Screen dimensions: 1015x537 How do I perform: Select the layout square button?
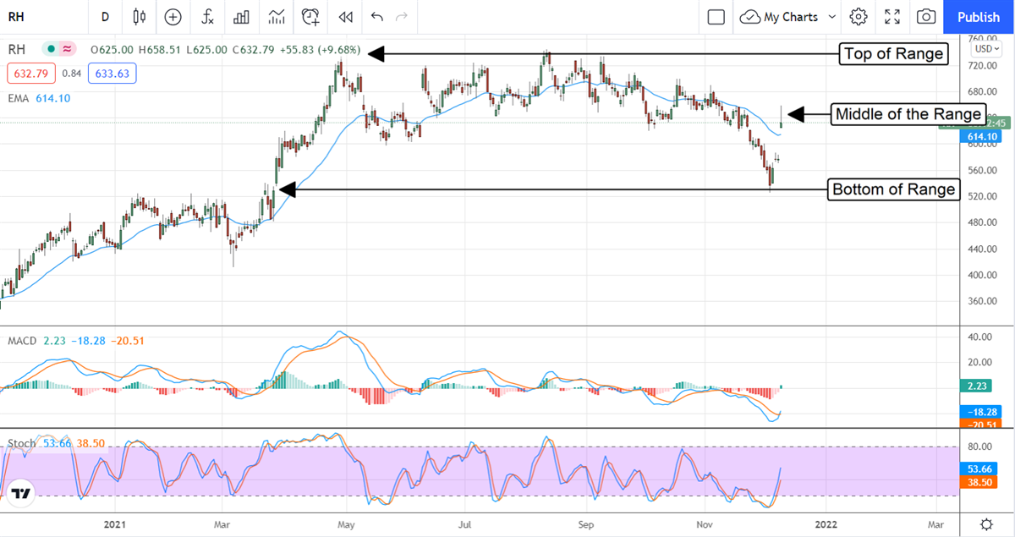716,17
